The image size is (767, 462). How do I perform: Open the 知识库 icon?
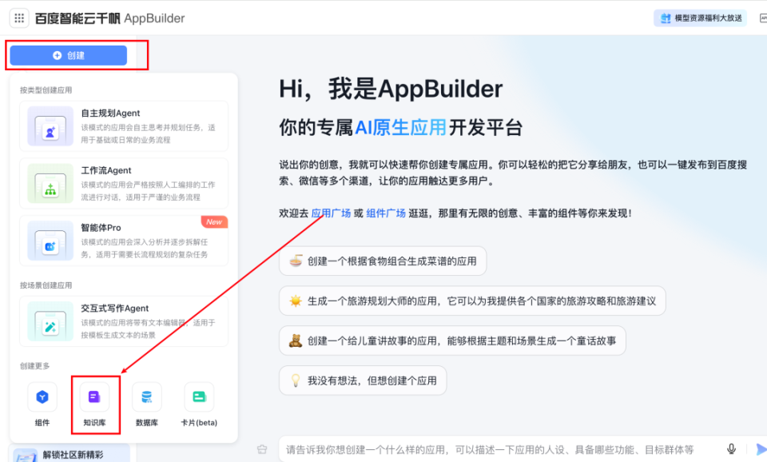(x=94, y=397)
